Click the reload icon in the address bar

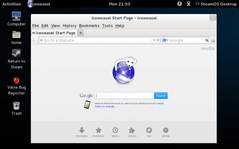pos(158,40)
